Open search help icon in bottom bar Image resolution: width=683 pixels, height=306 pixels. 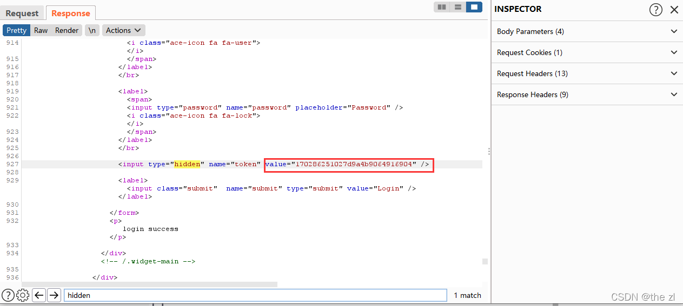(8, 295)
